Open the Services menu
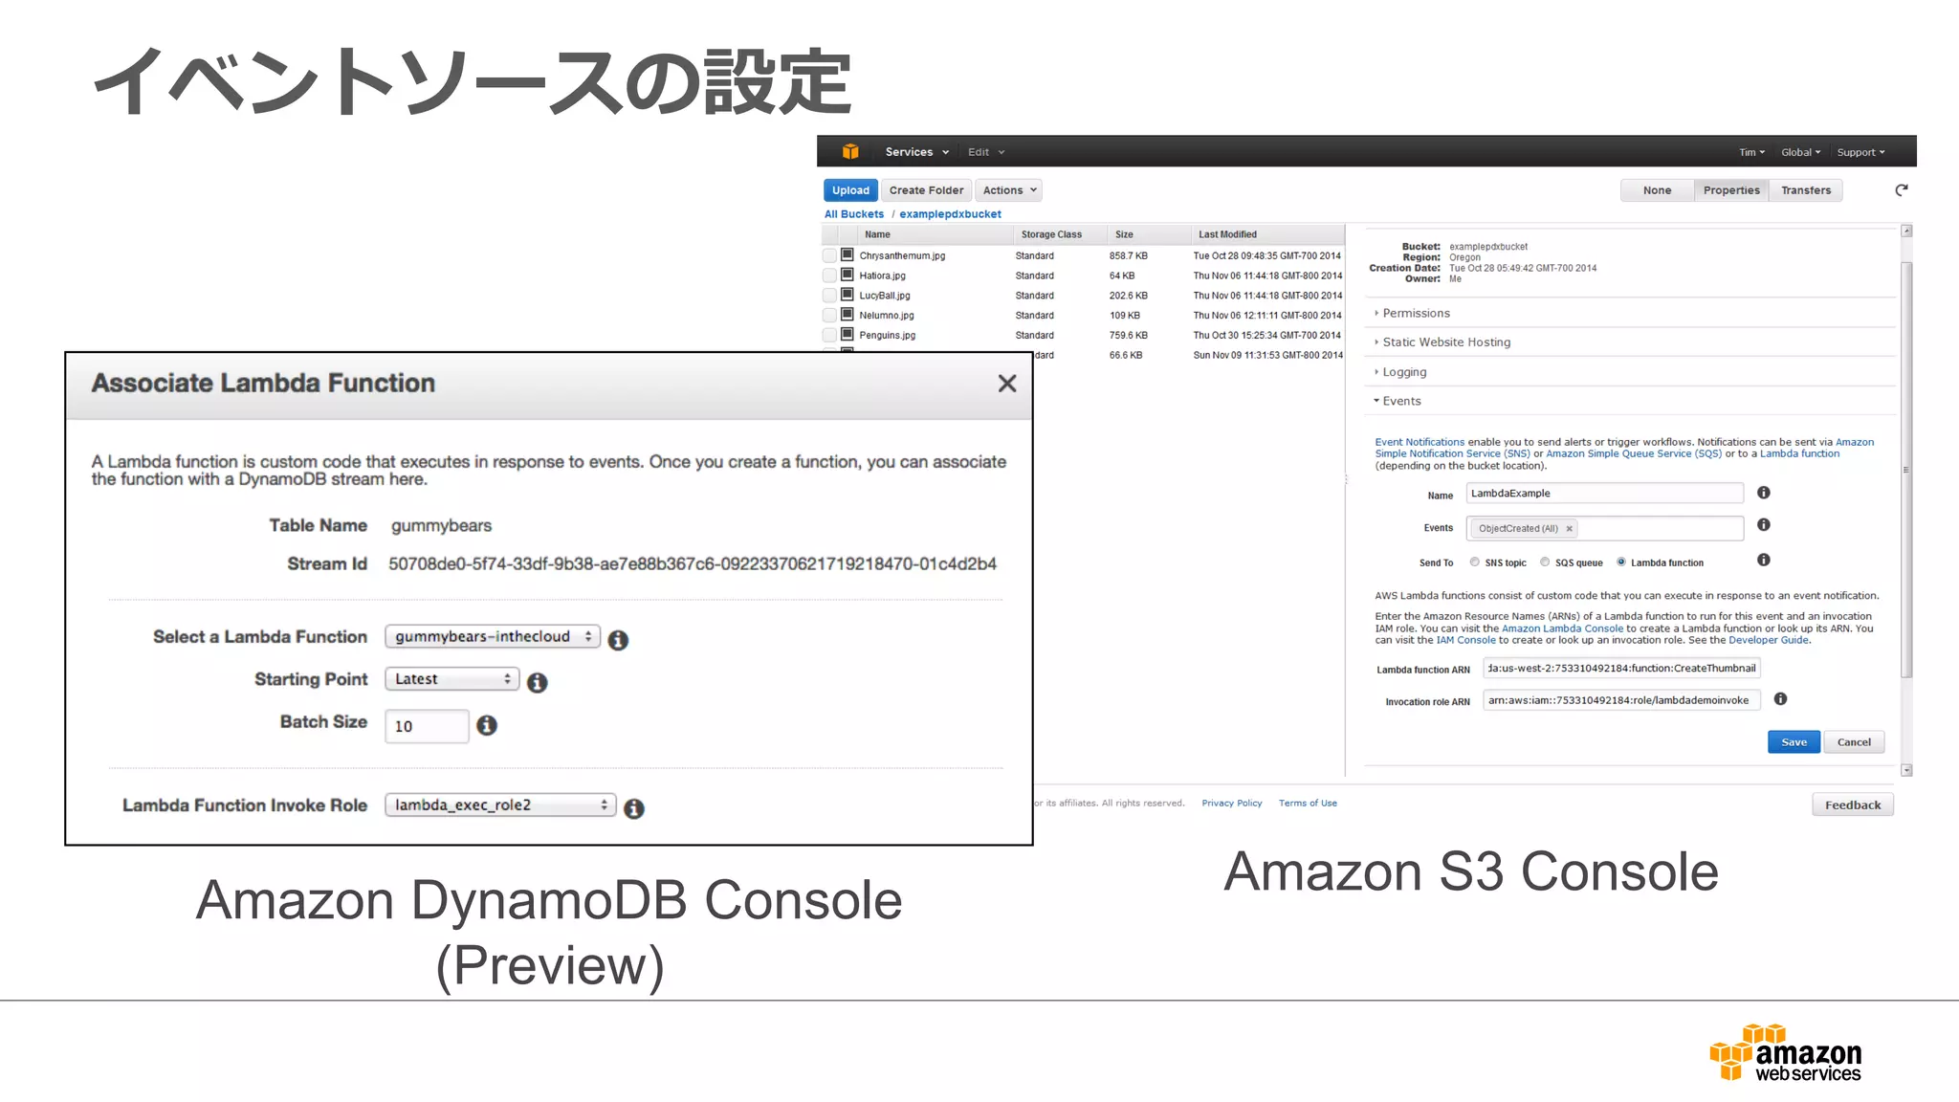The image size is (1959, 1102). 916,152
